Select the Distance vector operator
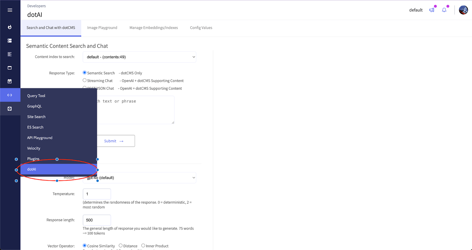This screenshot has height=250, width=472. click(x=121, y=246)
